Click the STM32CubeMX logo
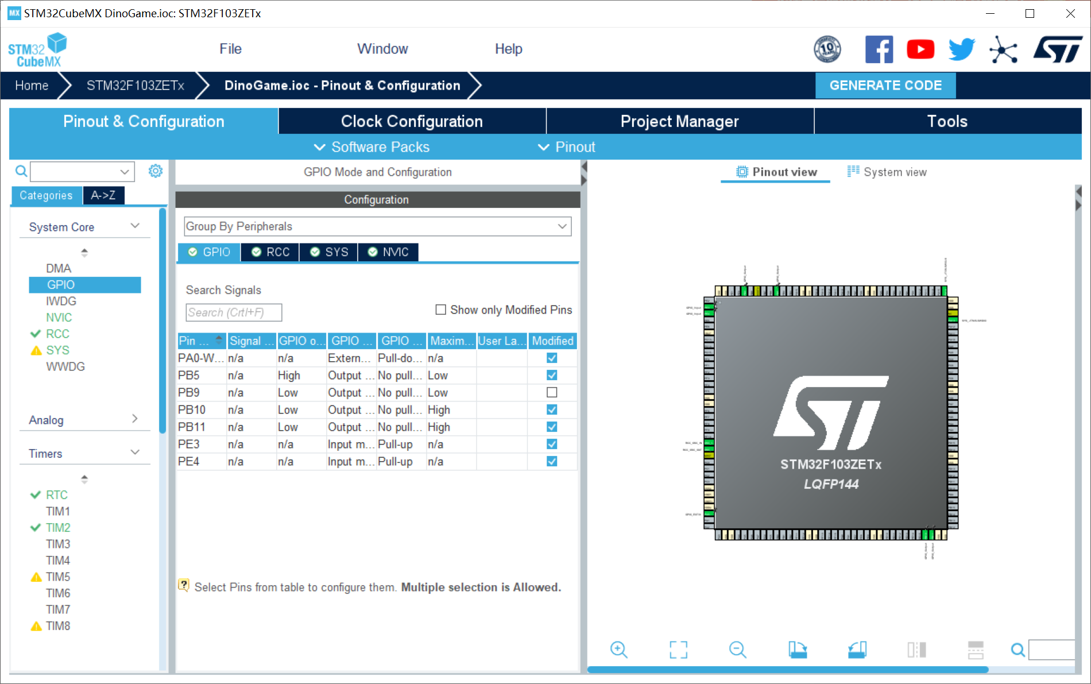The width and height of the screenshot is (1091, 684). (x=37, y=50)
